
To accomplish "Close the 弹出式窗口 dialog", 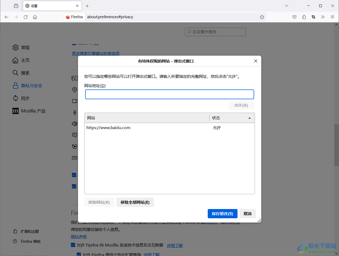I will pos(255,61).
